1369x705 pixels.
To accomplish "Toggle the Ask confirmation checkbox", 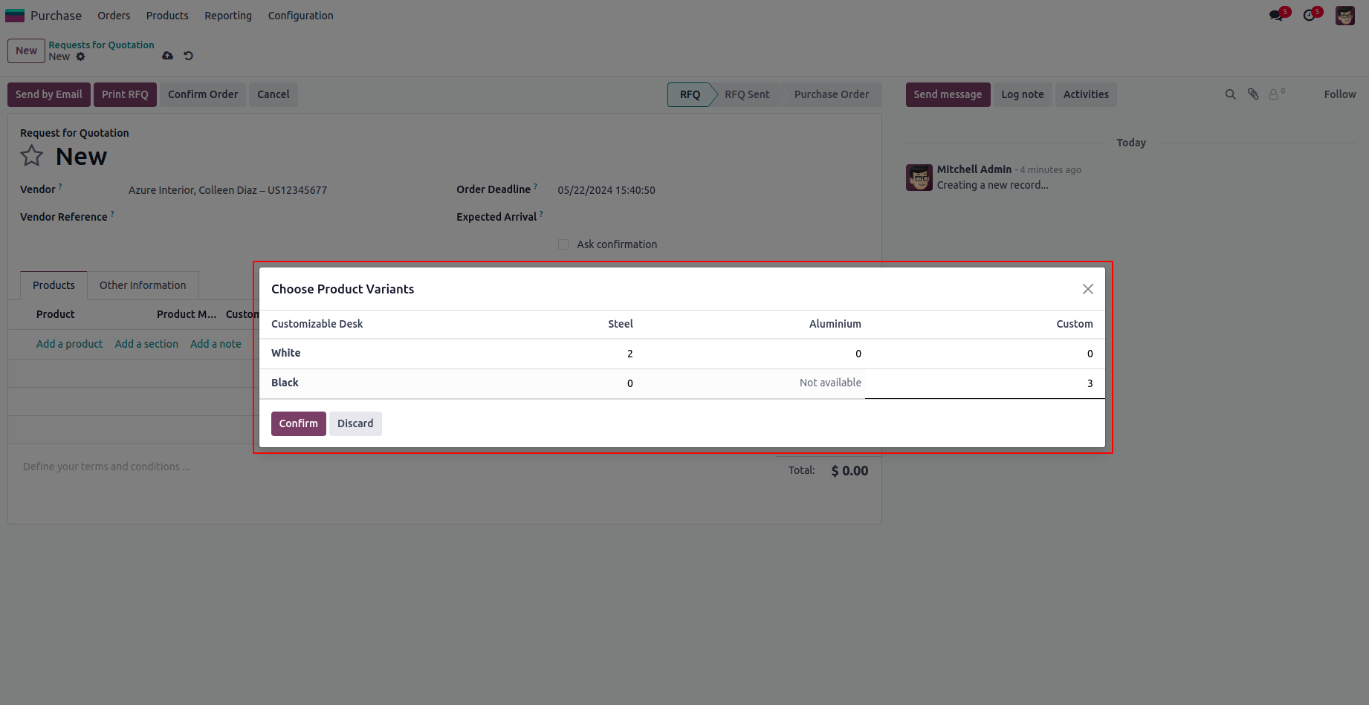I will point(563,244).
